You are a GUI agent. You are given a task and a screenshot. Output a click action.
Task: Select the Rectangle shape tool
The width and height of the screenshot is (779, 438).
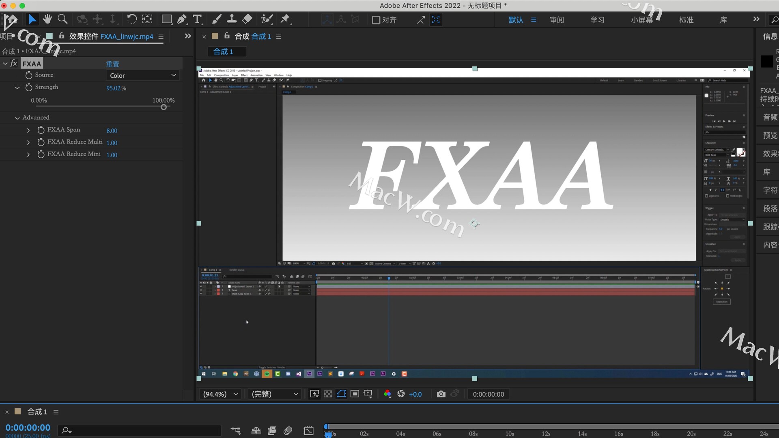coord(166,19)
